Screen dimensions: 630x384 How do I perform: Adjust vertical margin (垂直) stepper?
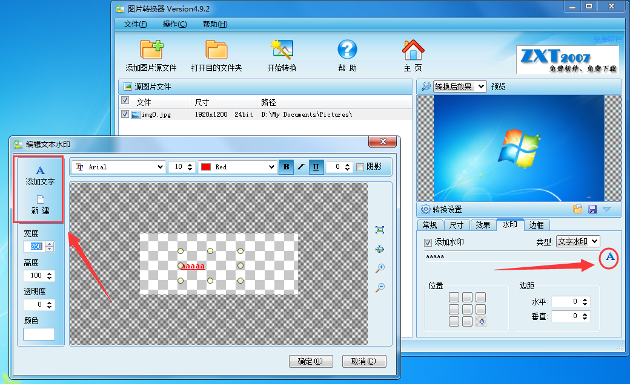[x=585, y=316]
